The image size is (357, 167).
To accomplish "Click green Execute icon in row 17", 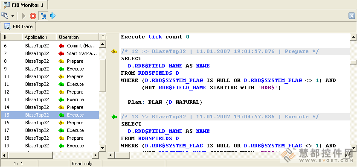I will [61, 131].
